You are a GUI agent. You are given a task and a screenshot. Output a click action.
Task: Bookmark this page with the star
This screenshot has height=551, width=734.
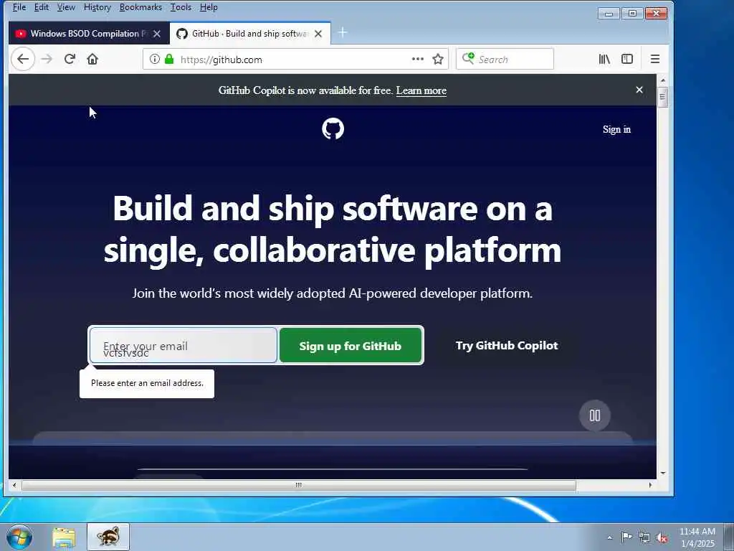coord(438,59)
